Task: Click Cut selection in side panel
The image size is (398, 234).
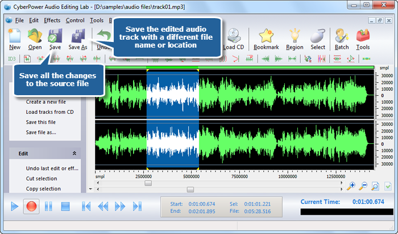Action: pos(42,178)
